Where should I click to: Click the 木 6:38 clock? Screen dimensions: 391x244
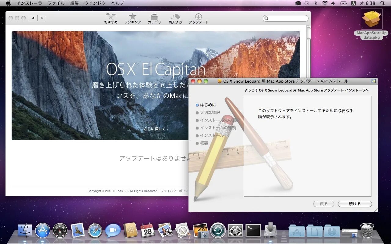(368, 3)
